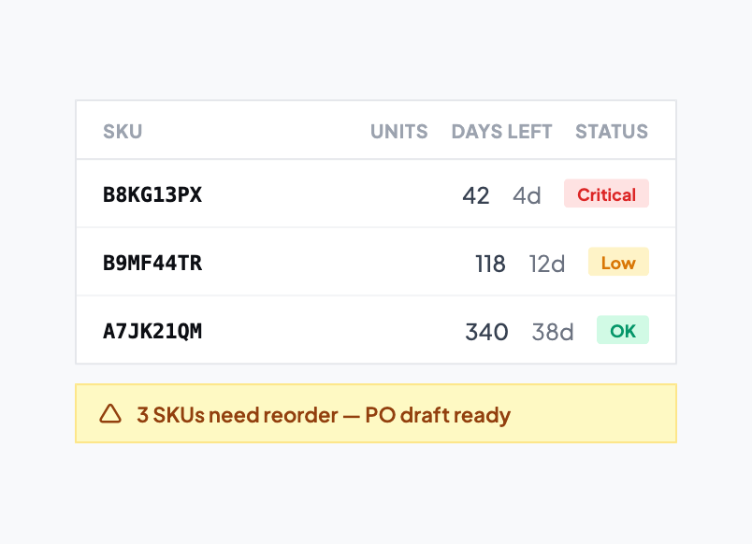Image resolution: width=752 pixels, height=544 pixels.
Task: Click the 38d days left value
Action: 553,332
